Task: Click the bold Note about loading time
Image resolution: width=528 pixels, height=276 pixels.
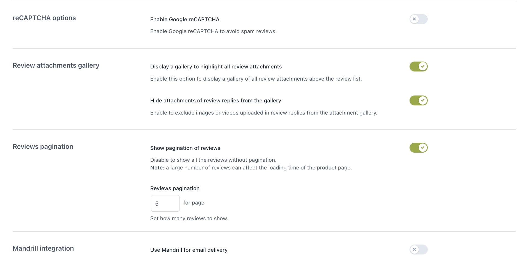Action: pyautogui.click(x=157, y=168)
